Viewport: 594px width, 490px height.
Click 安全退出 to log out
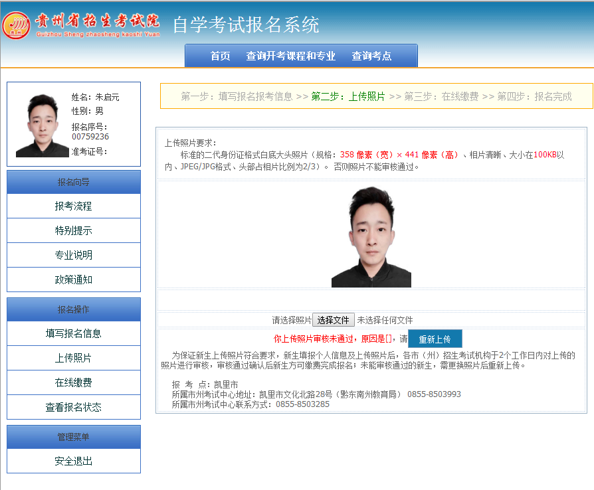point(73,461)
